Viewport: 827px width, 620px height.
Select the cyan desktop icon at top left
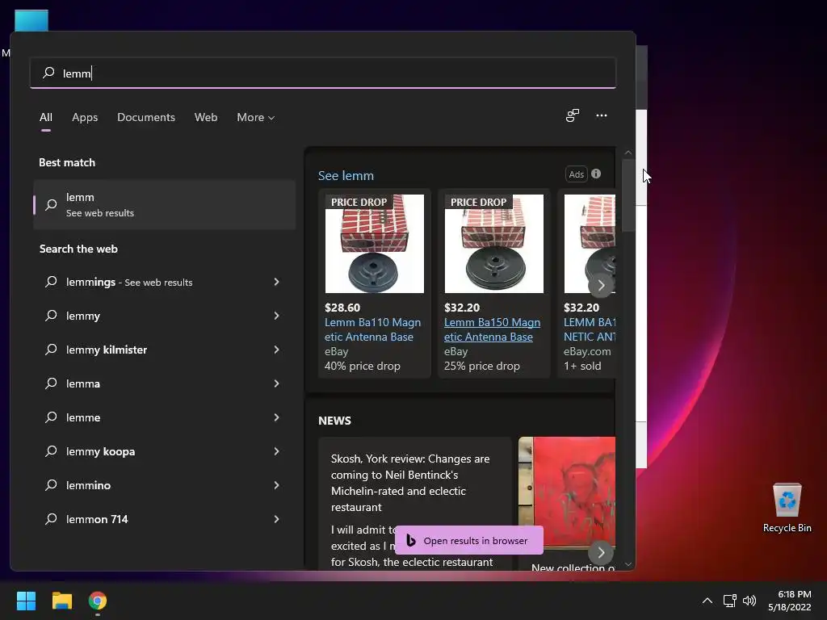click(31, 20)
